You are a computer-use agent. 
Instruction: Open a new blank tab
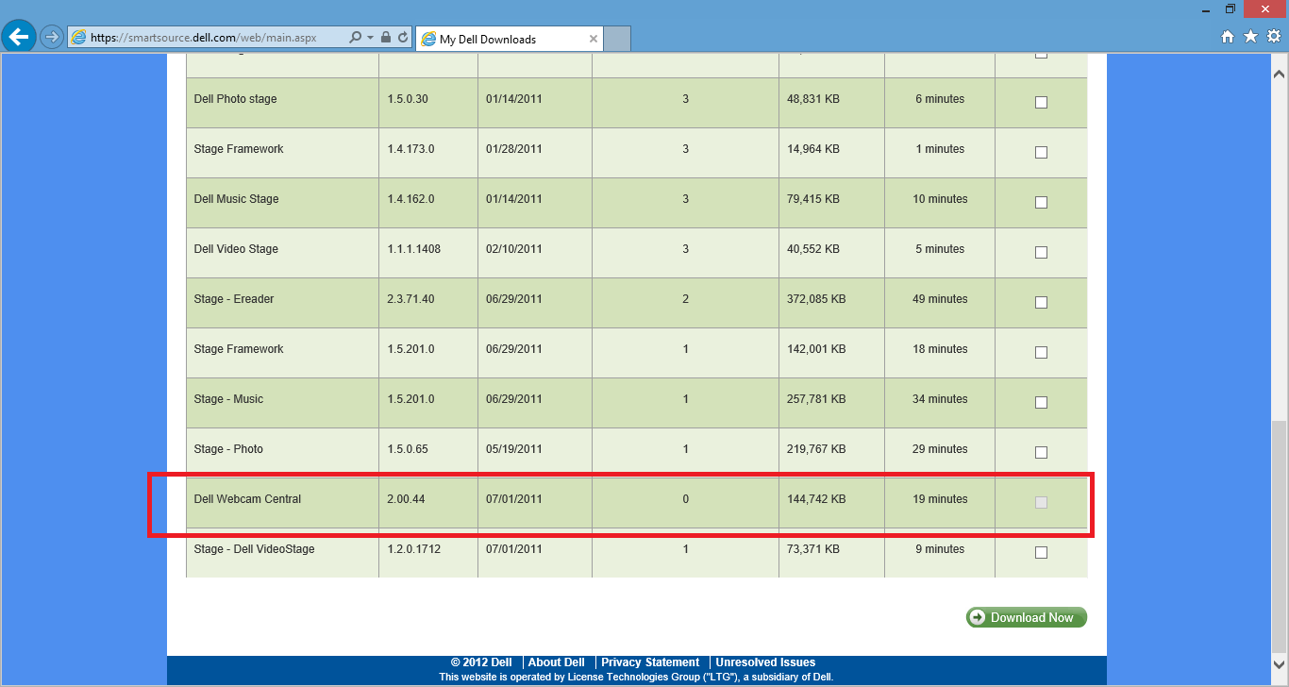[617, 39]
